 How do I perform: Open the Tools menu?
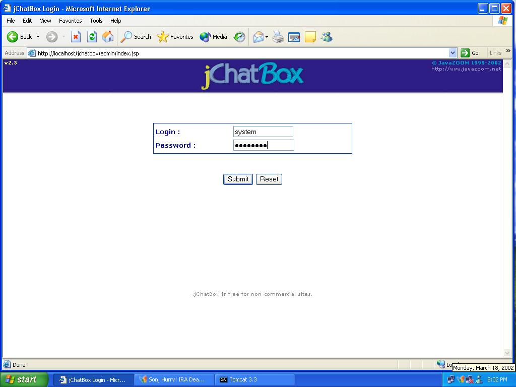96,21
